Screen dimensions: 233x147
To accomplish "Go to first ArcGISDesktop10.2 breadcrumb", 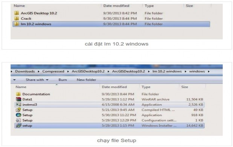I will 88,71.
